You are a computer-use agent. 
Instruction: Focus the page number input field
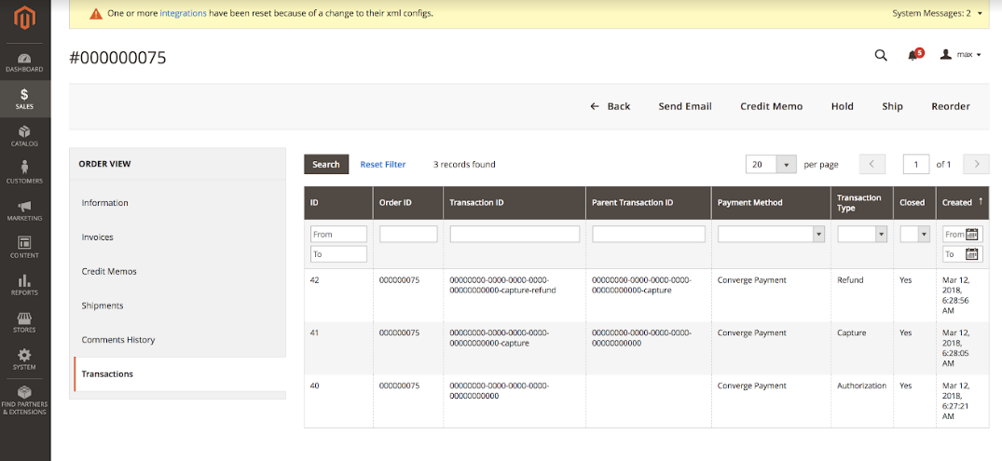point(915,164)
